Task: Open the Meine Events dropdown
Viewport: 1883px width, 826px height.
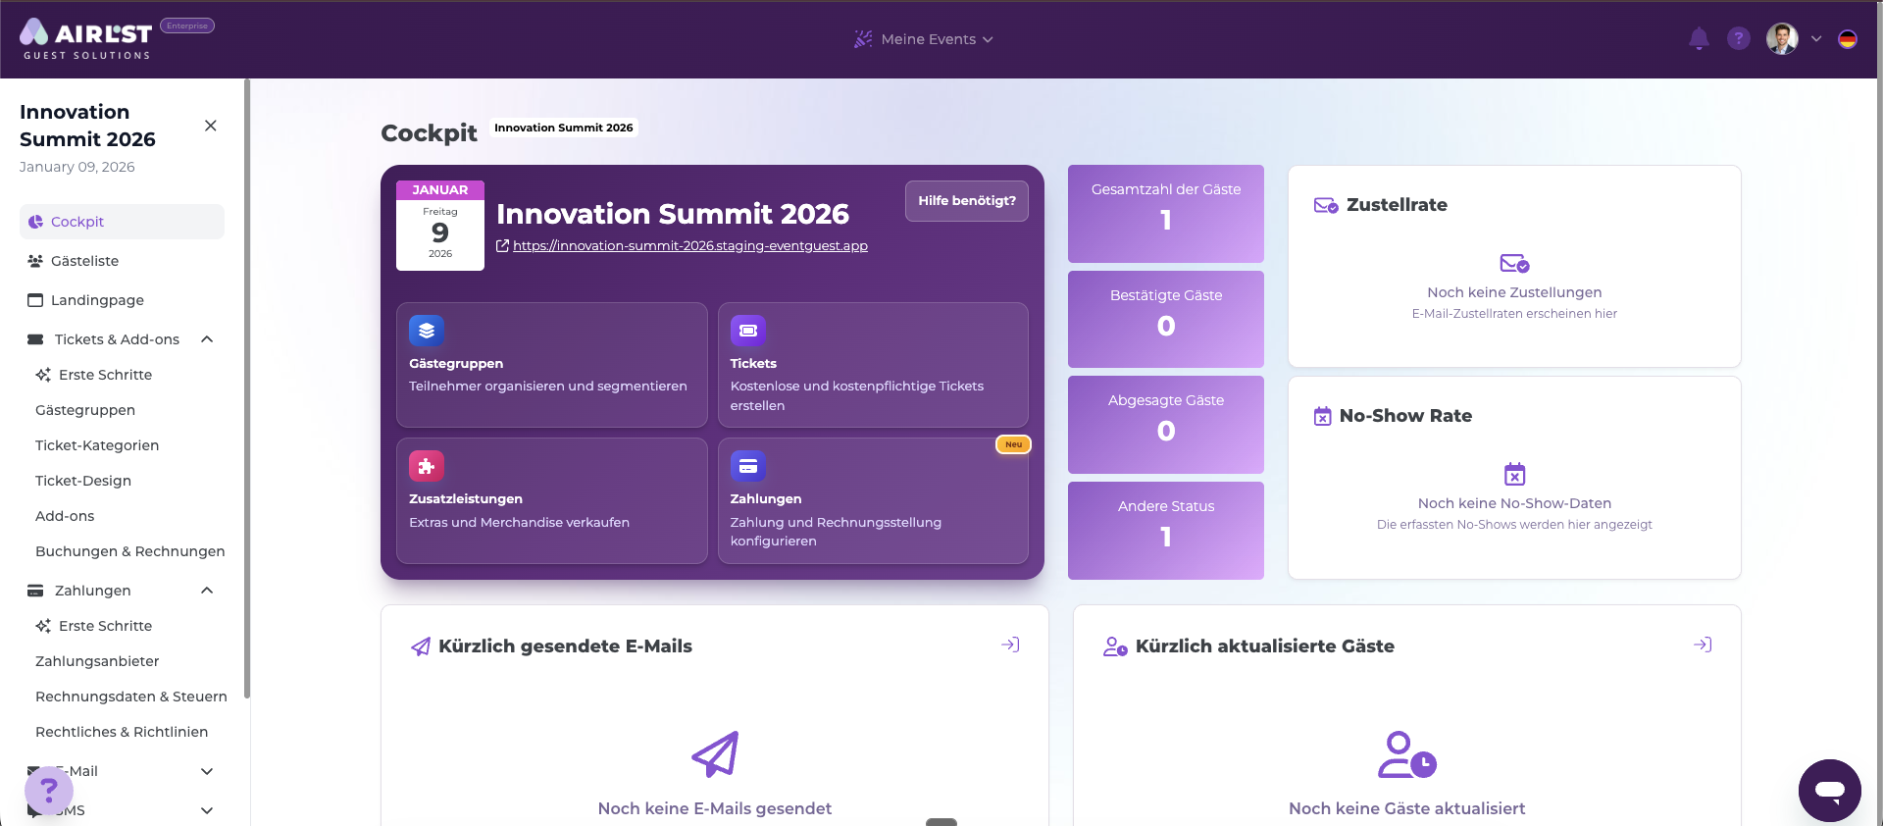Action: pos(924,39)
